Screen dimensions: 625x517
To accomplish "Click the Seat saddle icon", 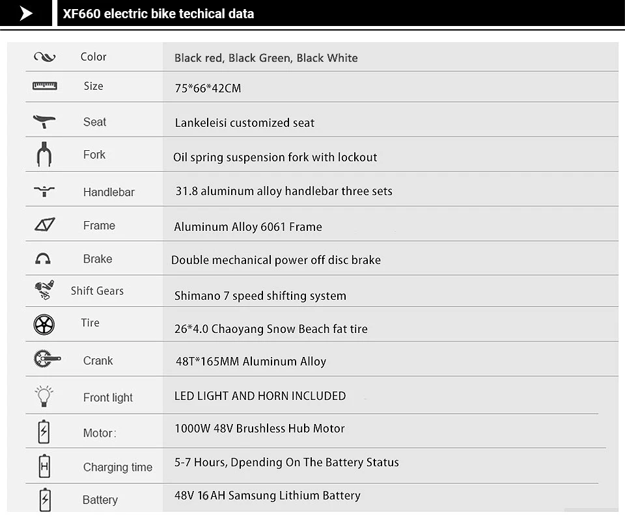I will [x=44, y=121].
